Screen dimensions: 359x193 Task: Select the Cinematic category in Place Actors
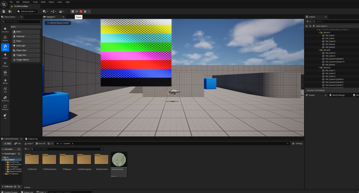pos(5,73)
